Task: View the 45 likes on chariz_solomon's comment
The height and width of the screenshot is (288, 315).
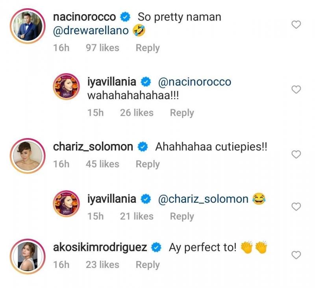Action: click(x=102, y=164)
